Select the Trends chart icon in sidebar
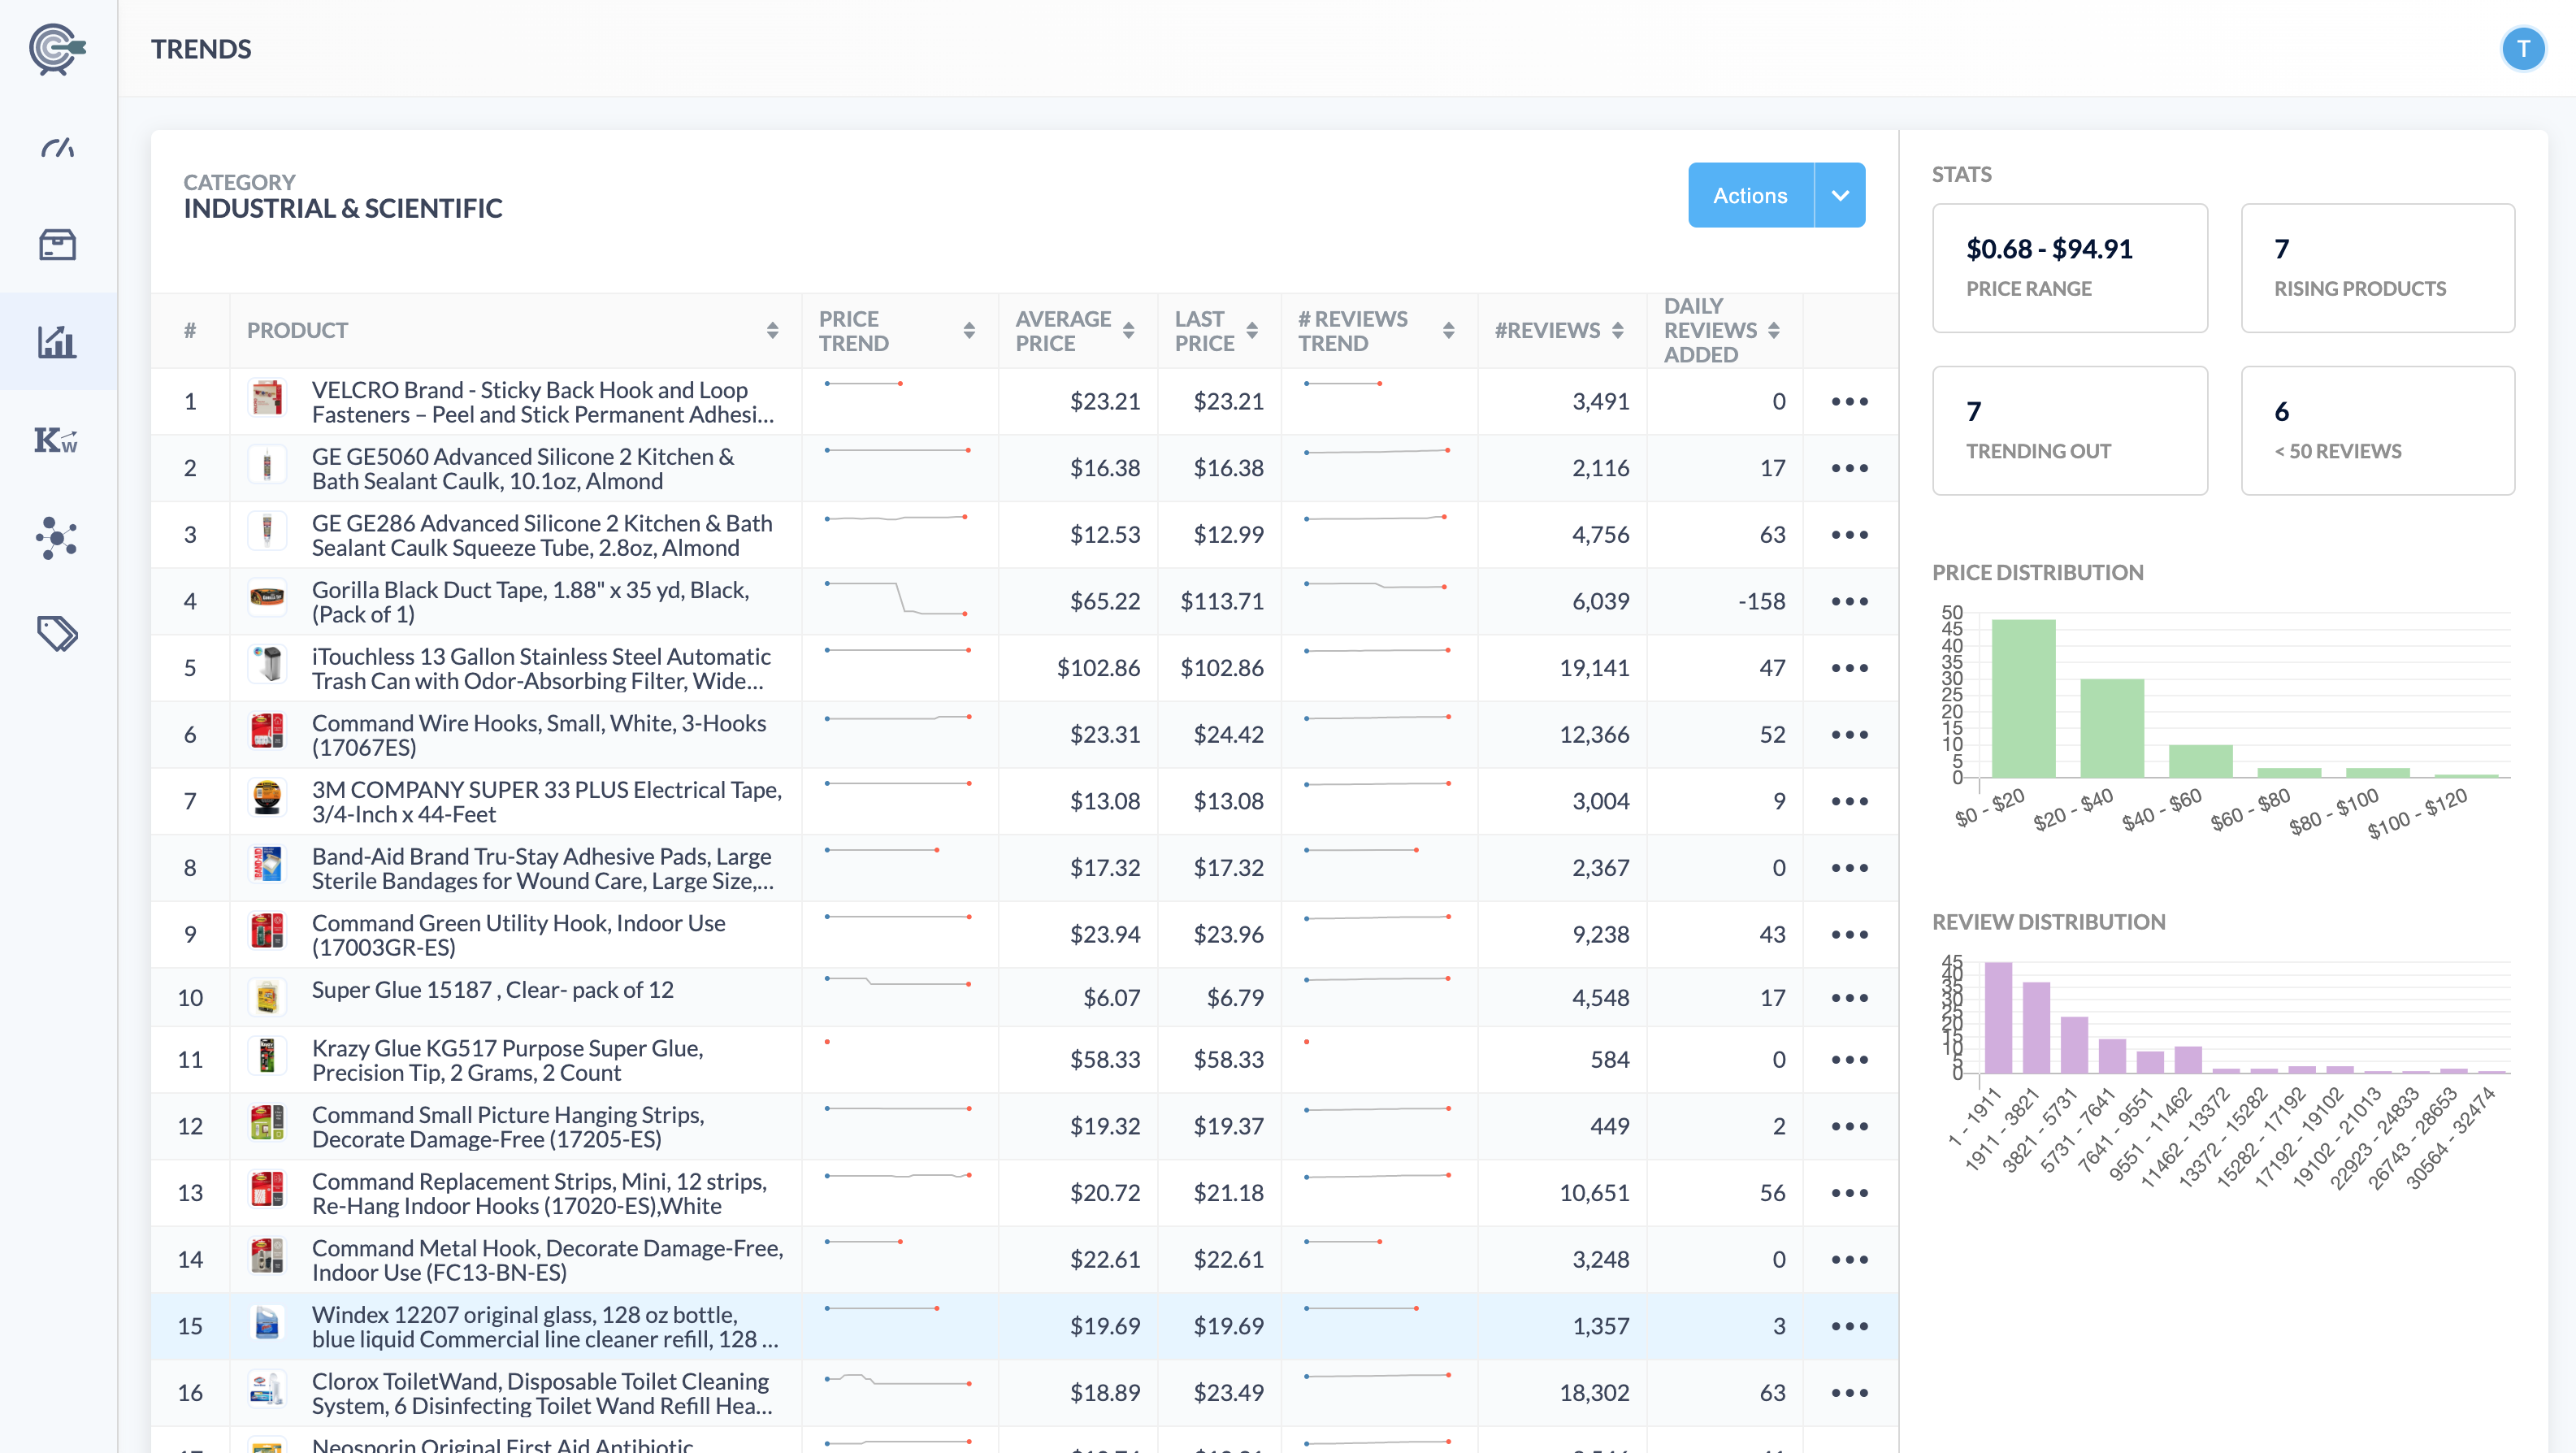2576x1453 pixels. coord(57,342)
